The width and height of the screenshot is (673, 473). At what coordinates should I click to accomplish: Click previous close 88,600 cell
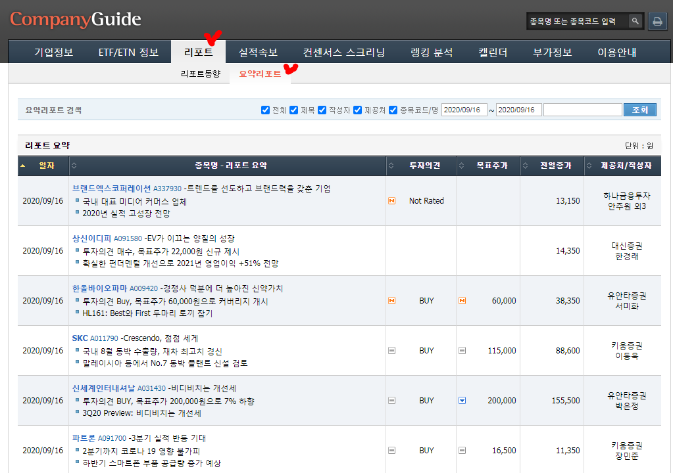click(568, 351)
